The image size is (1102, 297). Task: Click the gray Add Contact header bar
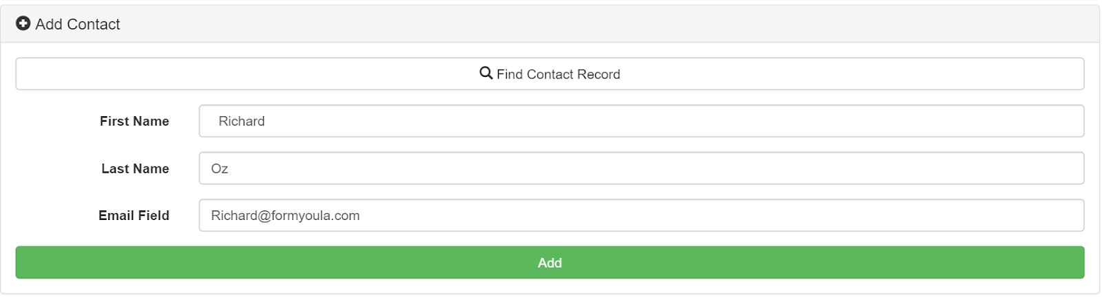(550, 24)
